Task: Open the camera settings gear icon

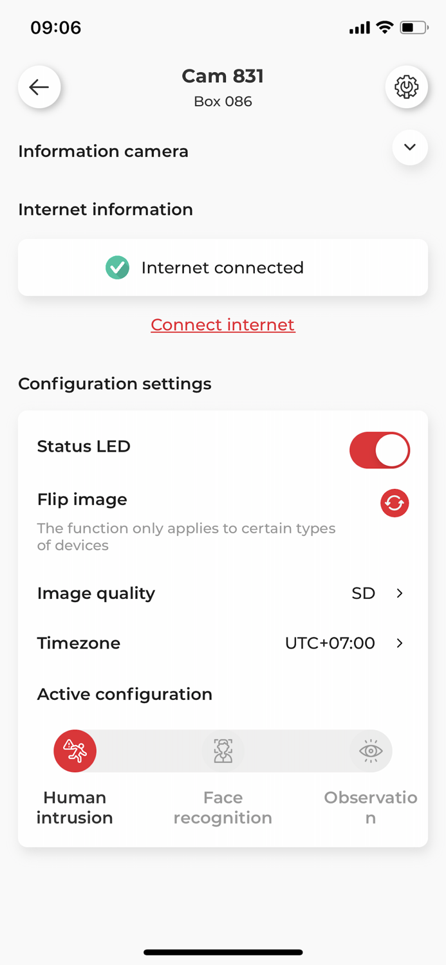Action: 407,87
